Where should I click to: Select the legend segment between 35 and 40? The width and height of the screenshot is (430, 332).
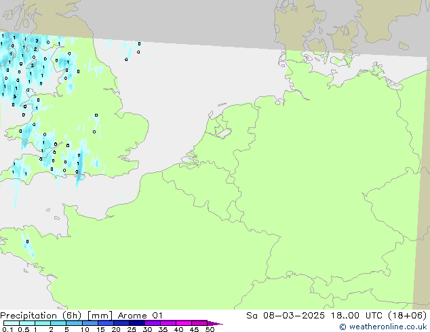pos(171,323)
